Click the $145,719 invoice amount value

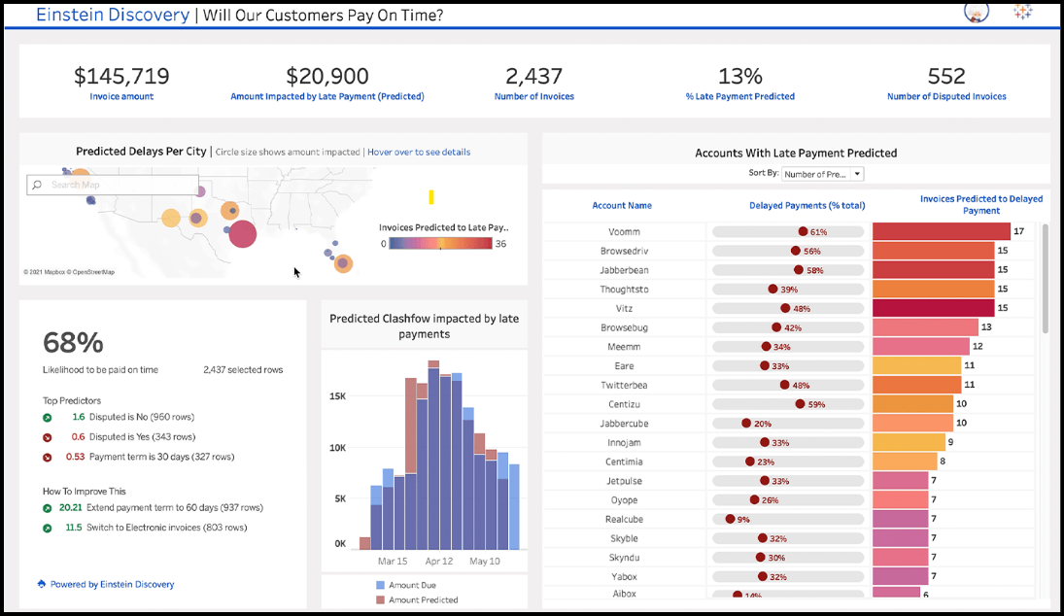point(121,76)
